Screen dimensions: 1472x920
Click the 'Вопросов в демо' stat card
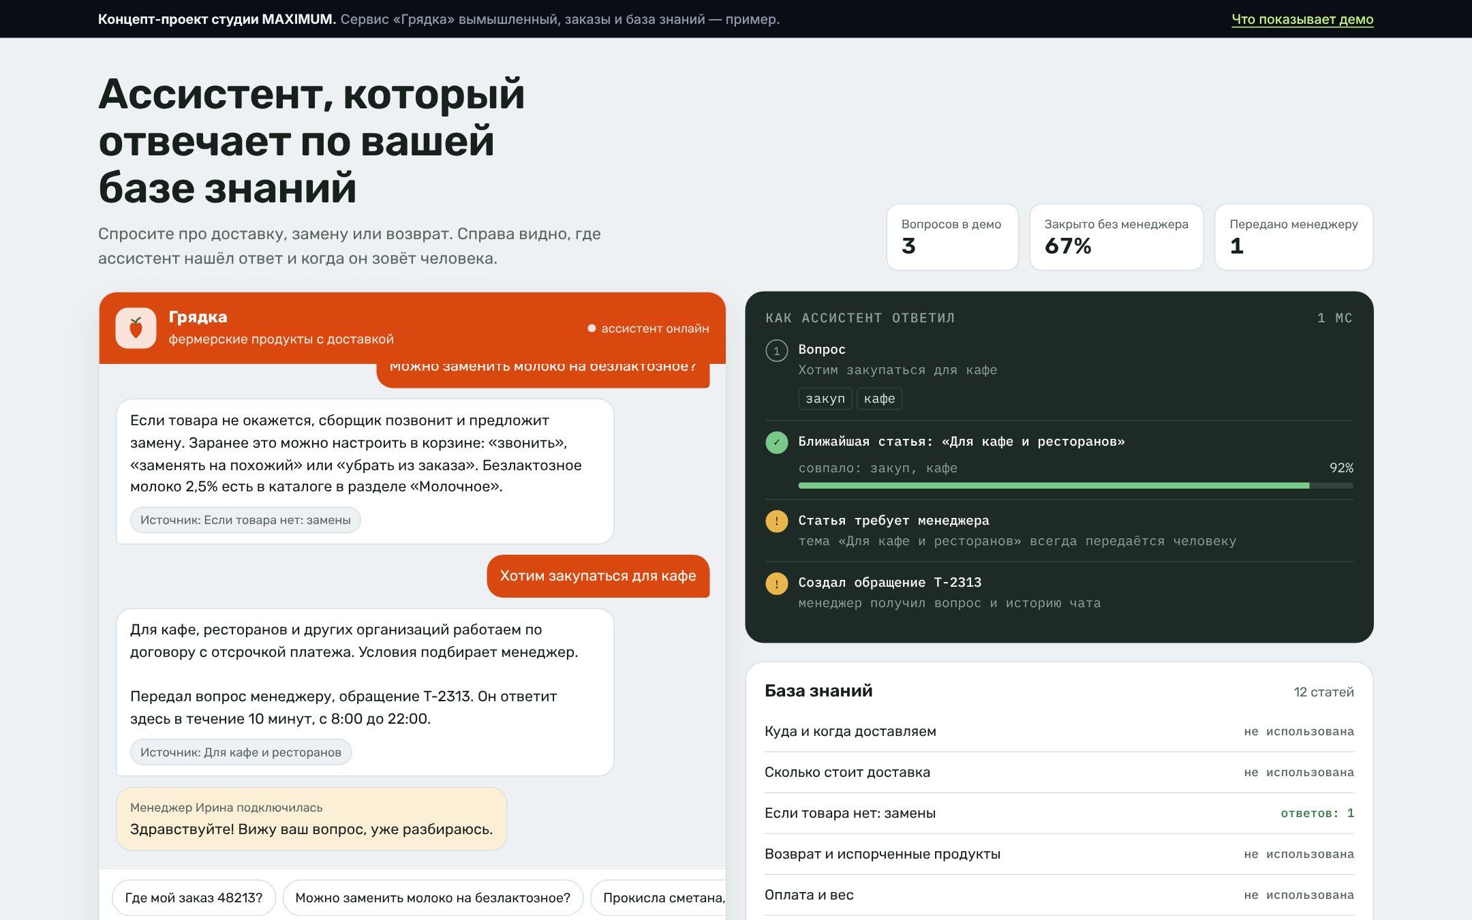(x=952, y=237)
